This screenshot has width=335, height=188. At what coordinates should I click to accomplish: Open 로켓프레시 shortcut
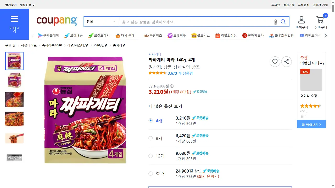click(99, 36)
